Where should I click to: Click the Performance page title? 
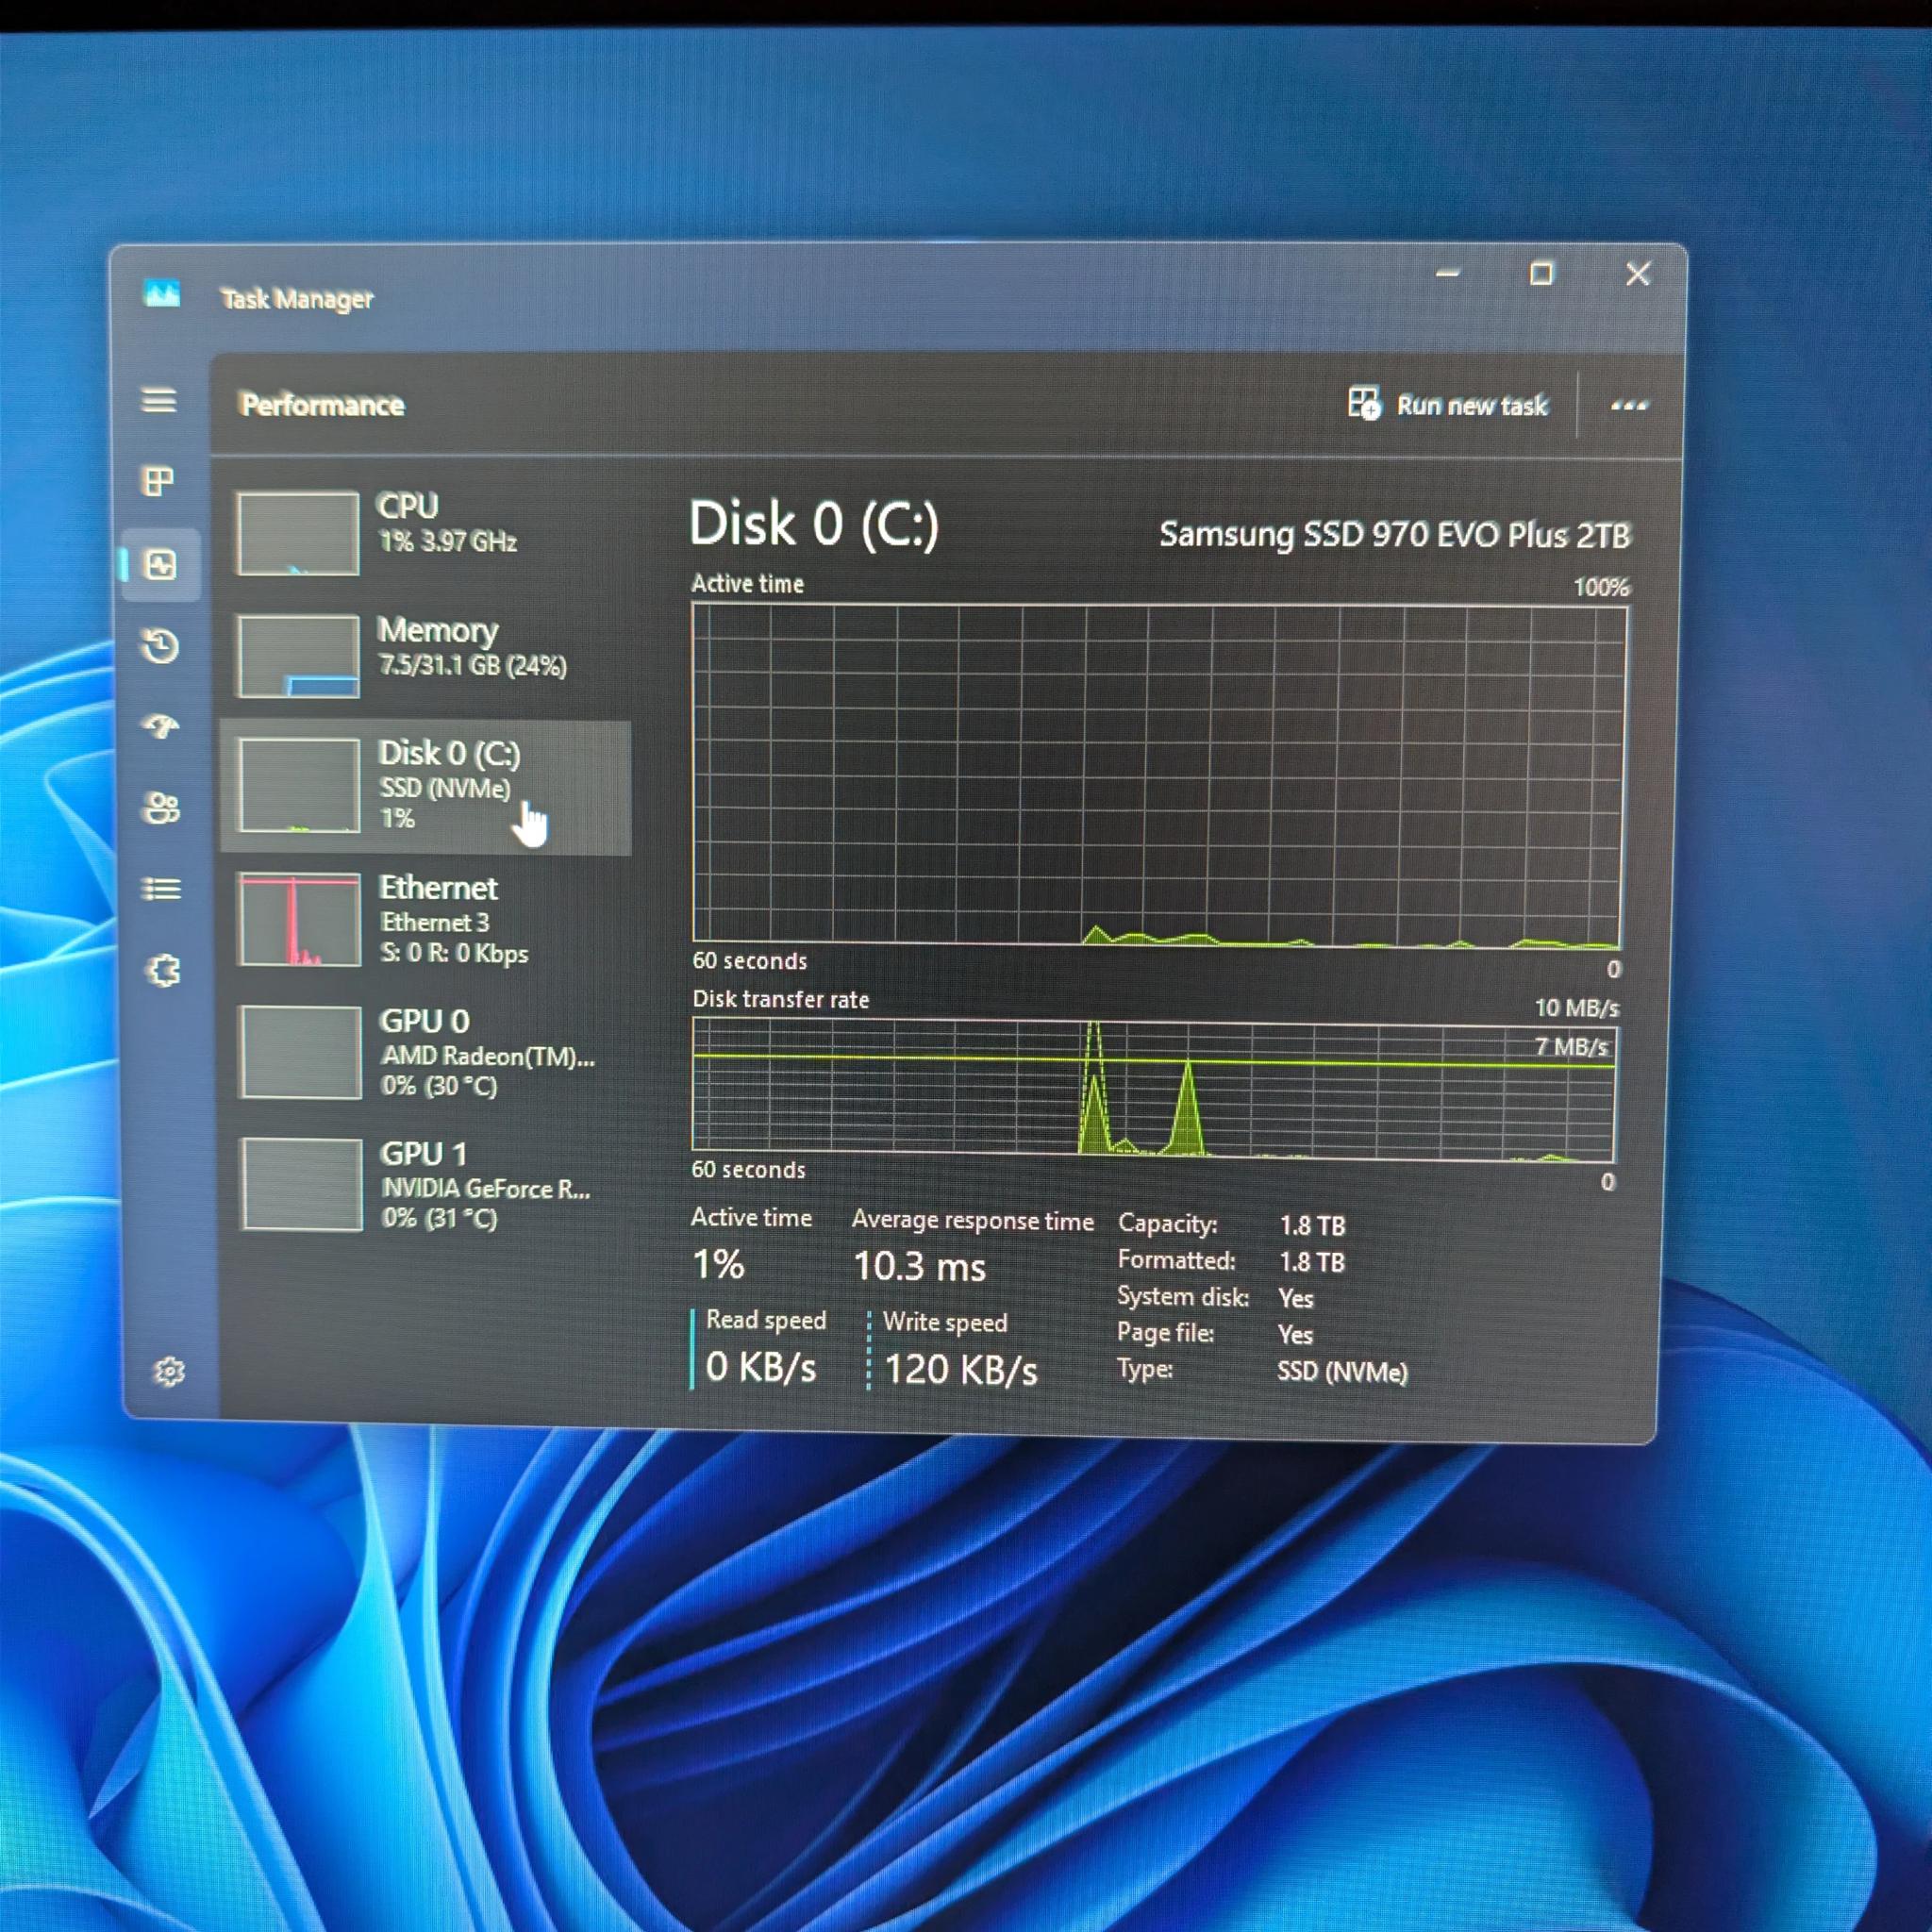click(322, 405)
